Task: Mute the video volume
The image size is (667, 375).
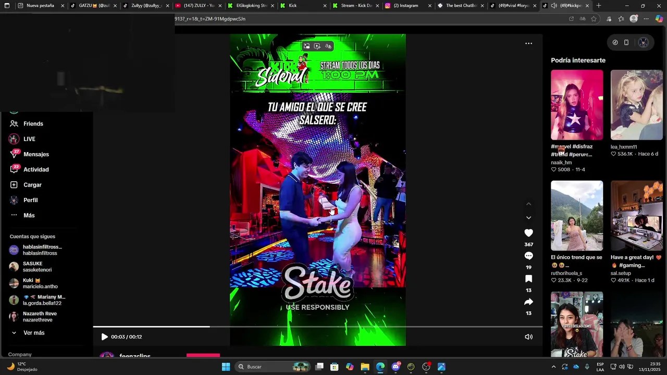Action: pyautogui.click(x=528, y=337)
